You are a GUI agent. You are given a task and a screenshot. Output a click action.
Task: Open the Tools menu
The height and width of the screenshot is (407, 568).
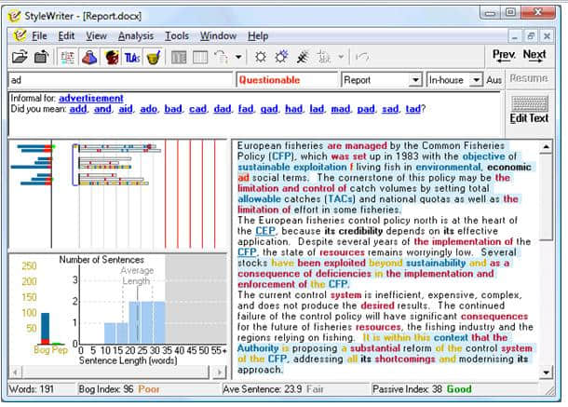(177, 36)
